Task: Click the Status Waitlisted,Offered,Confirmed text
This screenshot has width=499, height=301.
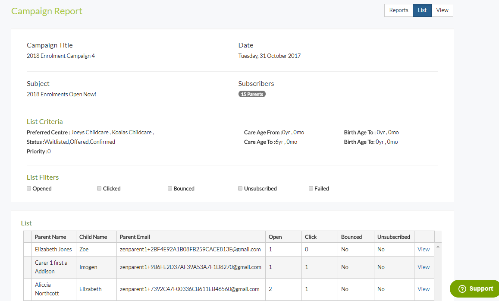Action: (71, 142)
